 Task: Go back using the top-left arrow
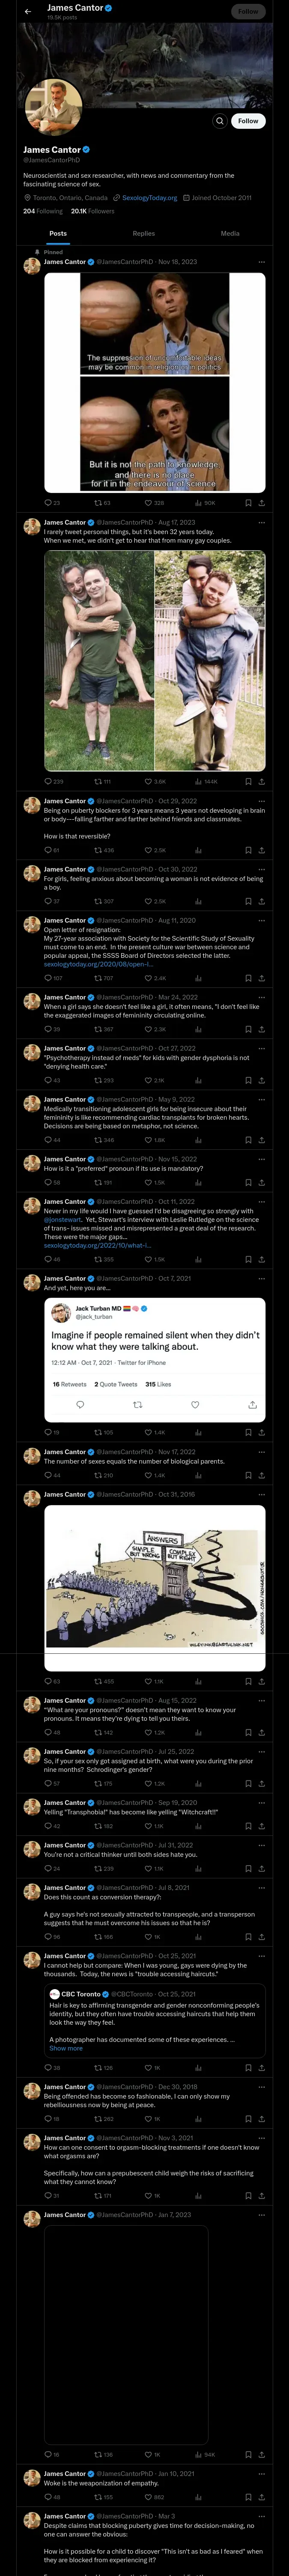pos(28,11)
